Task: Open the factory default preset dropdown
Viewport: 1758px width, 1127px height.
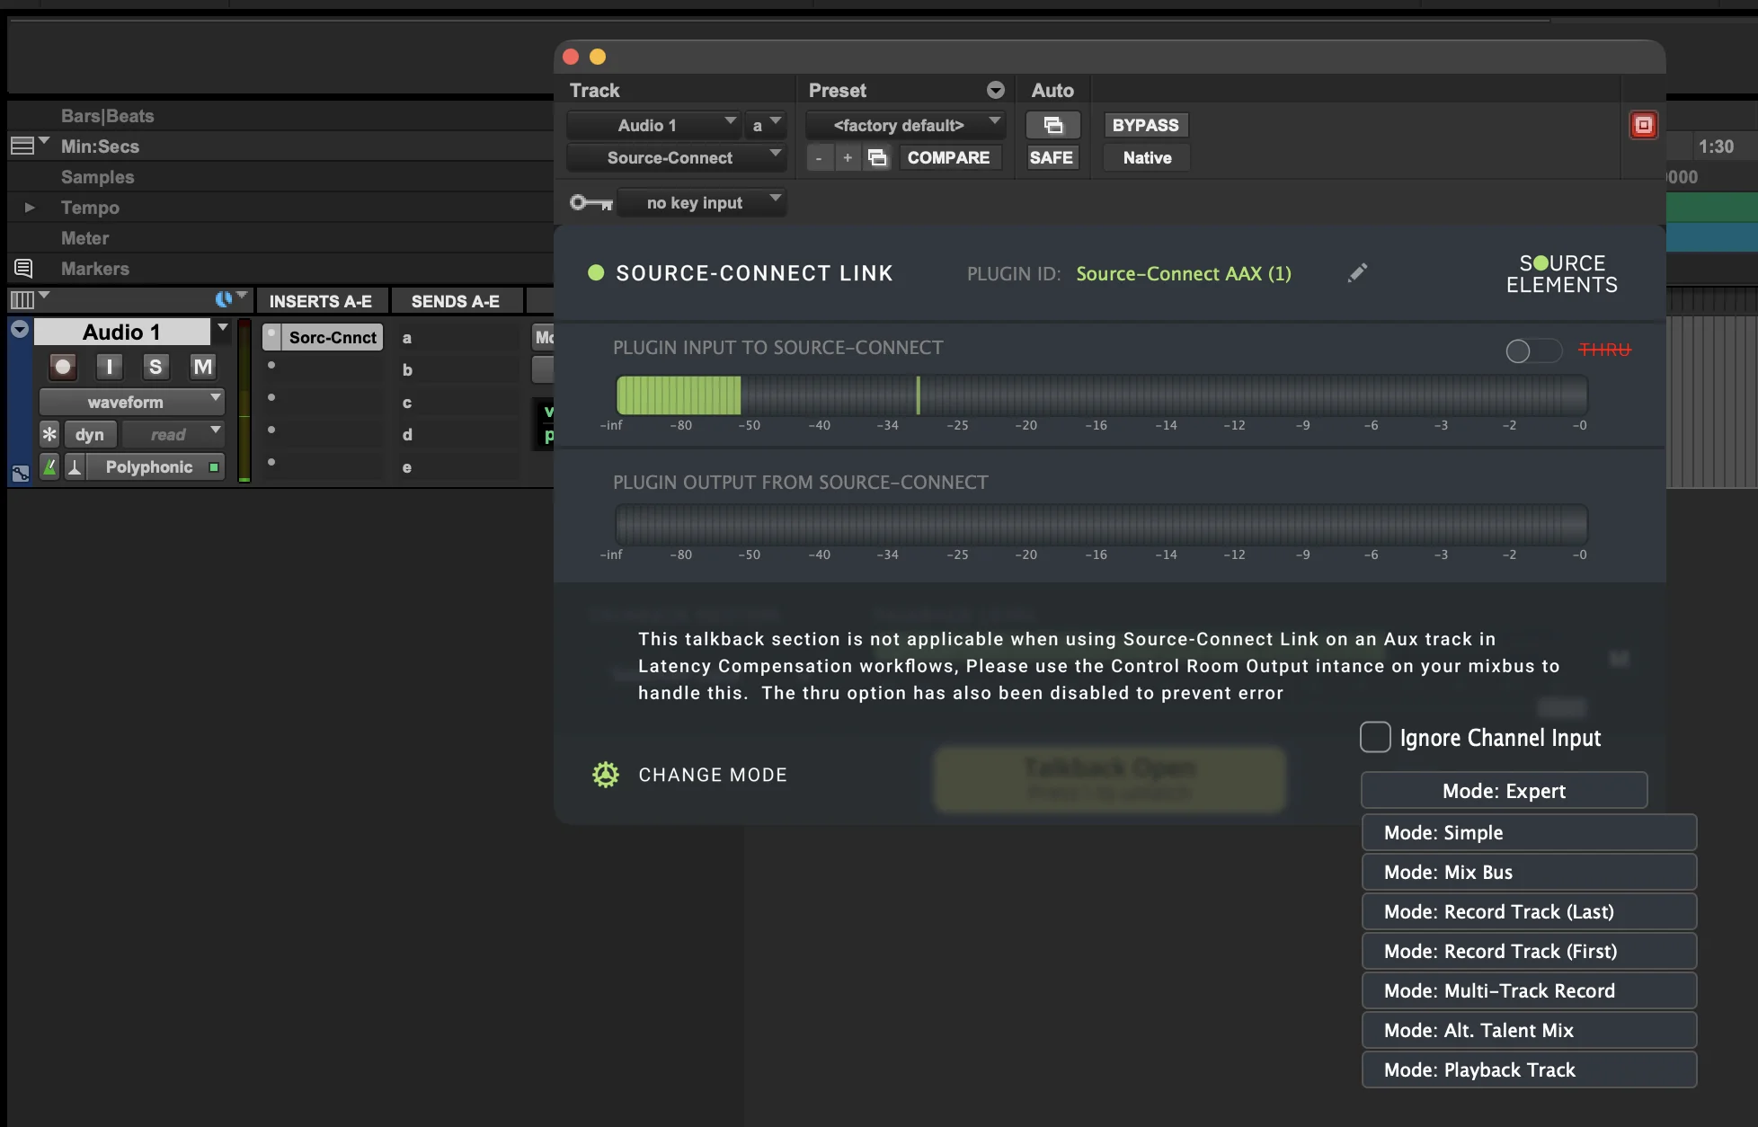Action: tap(905, 125)
